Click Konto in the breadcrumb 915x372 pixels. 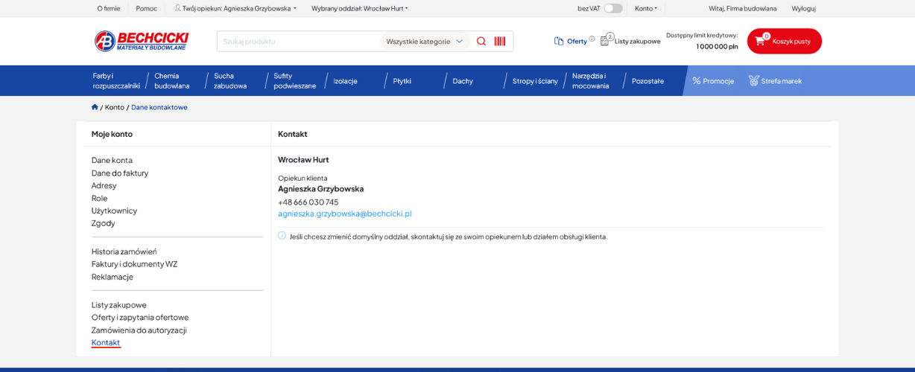click(115, 107)
